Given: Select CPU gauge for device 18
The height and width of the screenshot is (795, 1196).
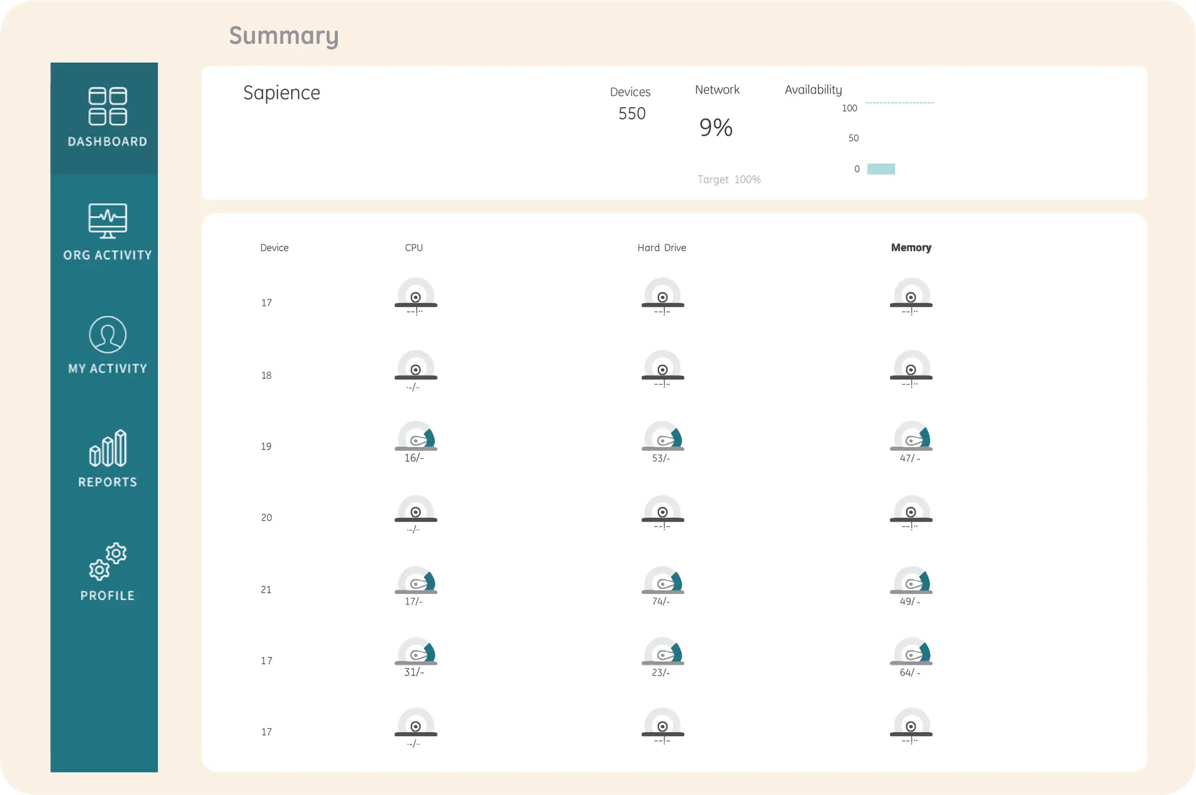Looking at the screenshot, I should [415, 368].
